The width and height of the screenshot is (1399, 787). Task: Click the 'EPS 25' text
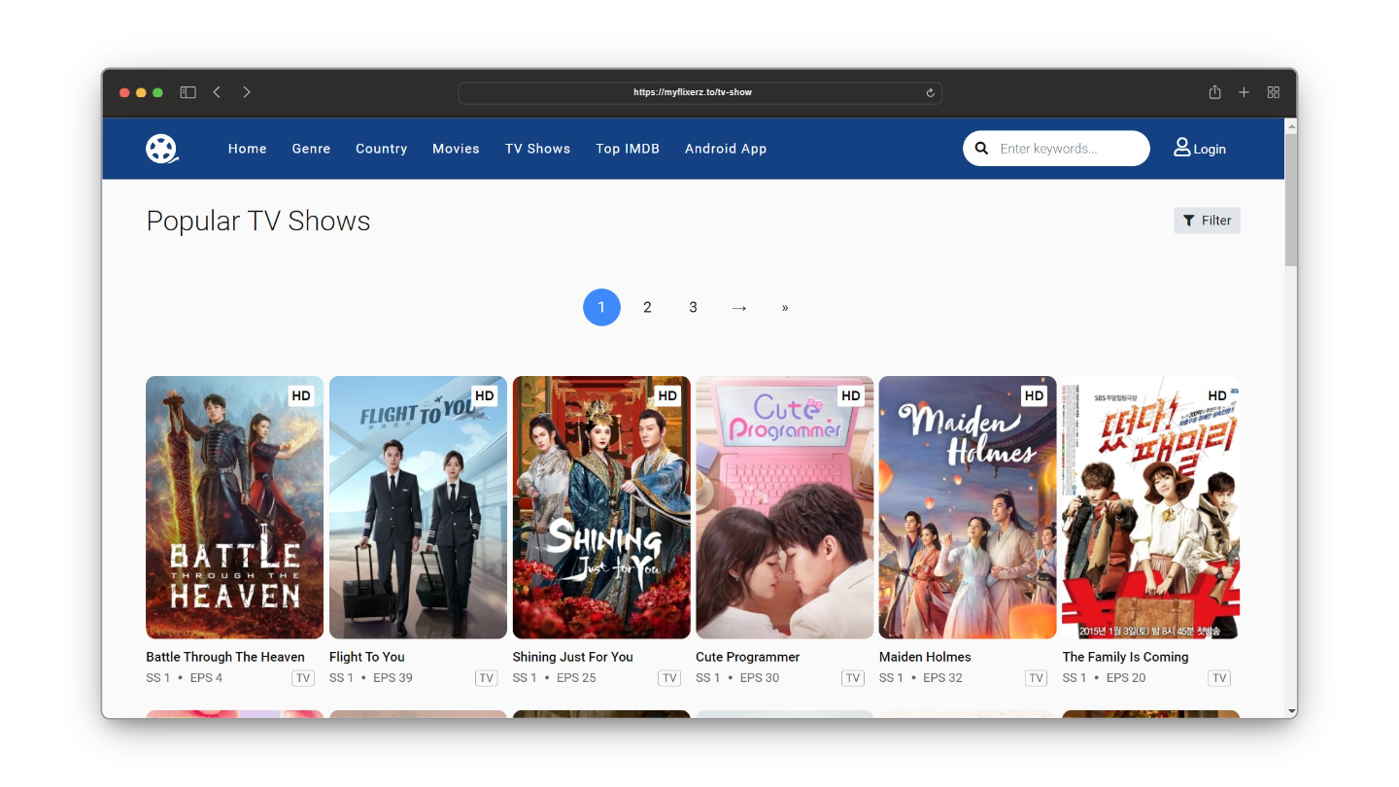576,678
